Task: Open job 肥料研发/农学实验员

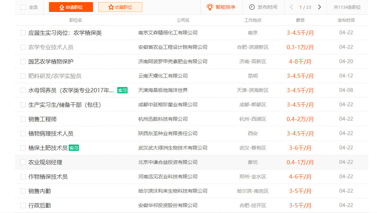Action: pyautogui.click(x=55, y=76)
